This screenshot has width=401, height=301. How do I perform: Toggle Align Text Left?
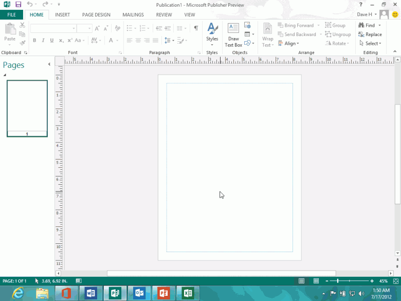[130, 41]
